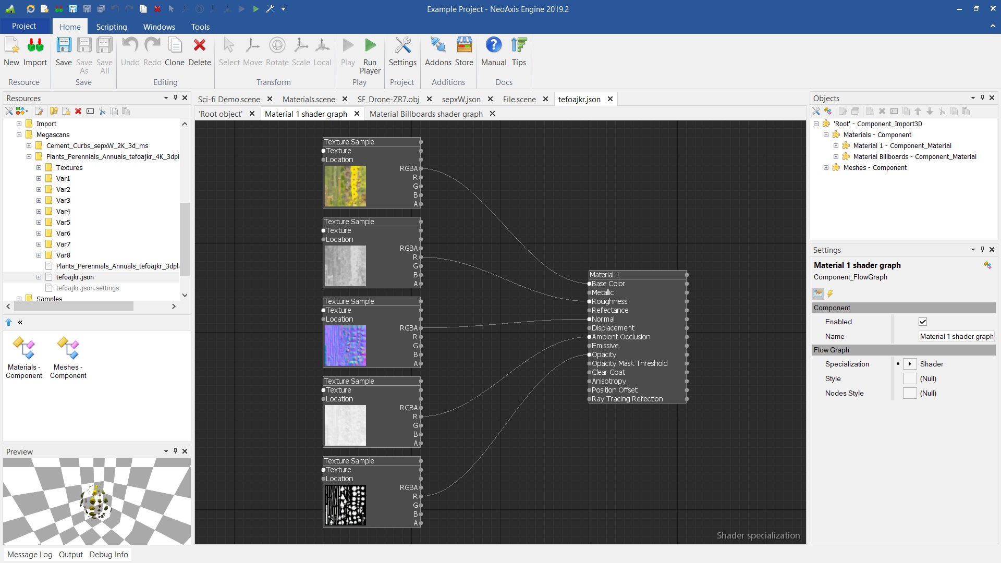Viewport: 1001px width, 563px height.
Task: Switch to the Scripting ribbon tab
Action: pyautogui.click(x=111, y=27)
